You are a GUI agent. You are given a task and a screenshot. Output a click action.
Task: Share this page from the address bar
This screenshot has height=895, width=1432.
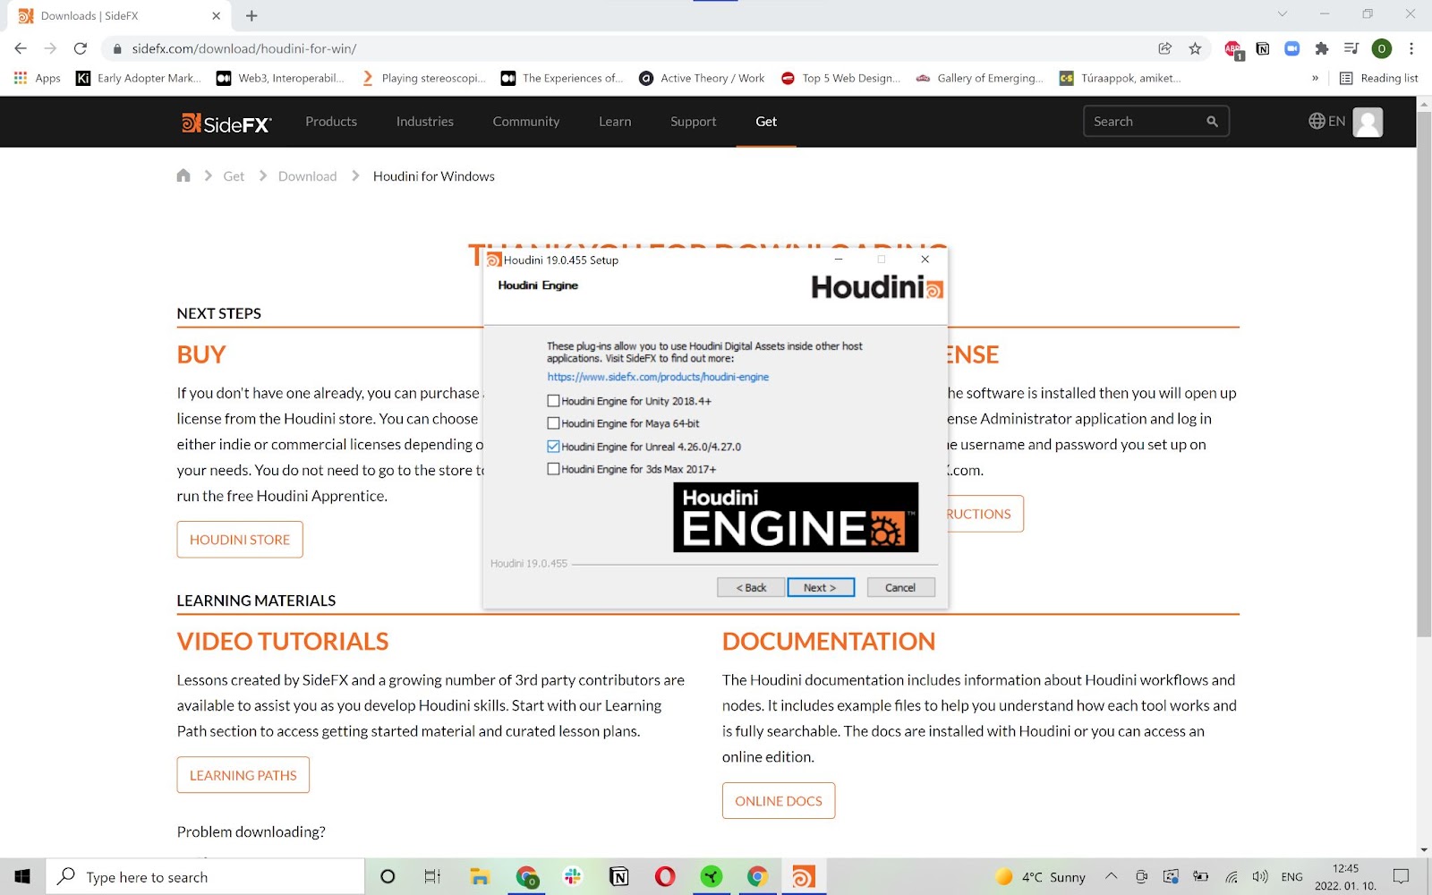click(x=1164, y=48)
